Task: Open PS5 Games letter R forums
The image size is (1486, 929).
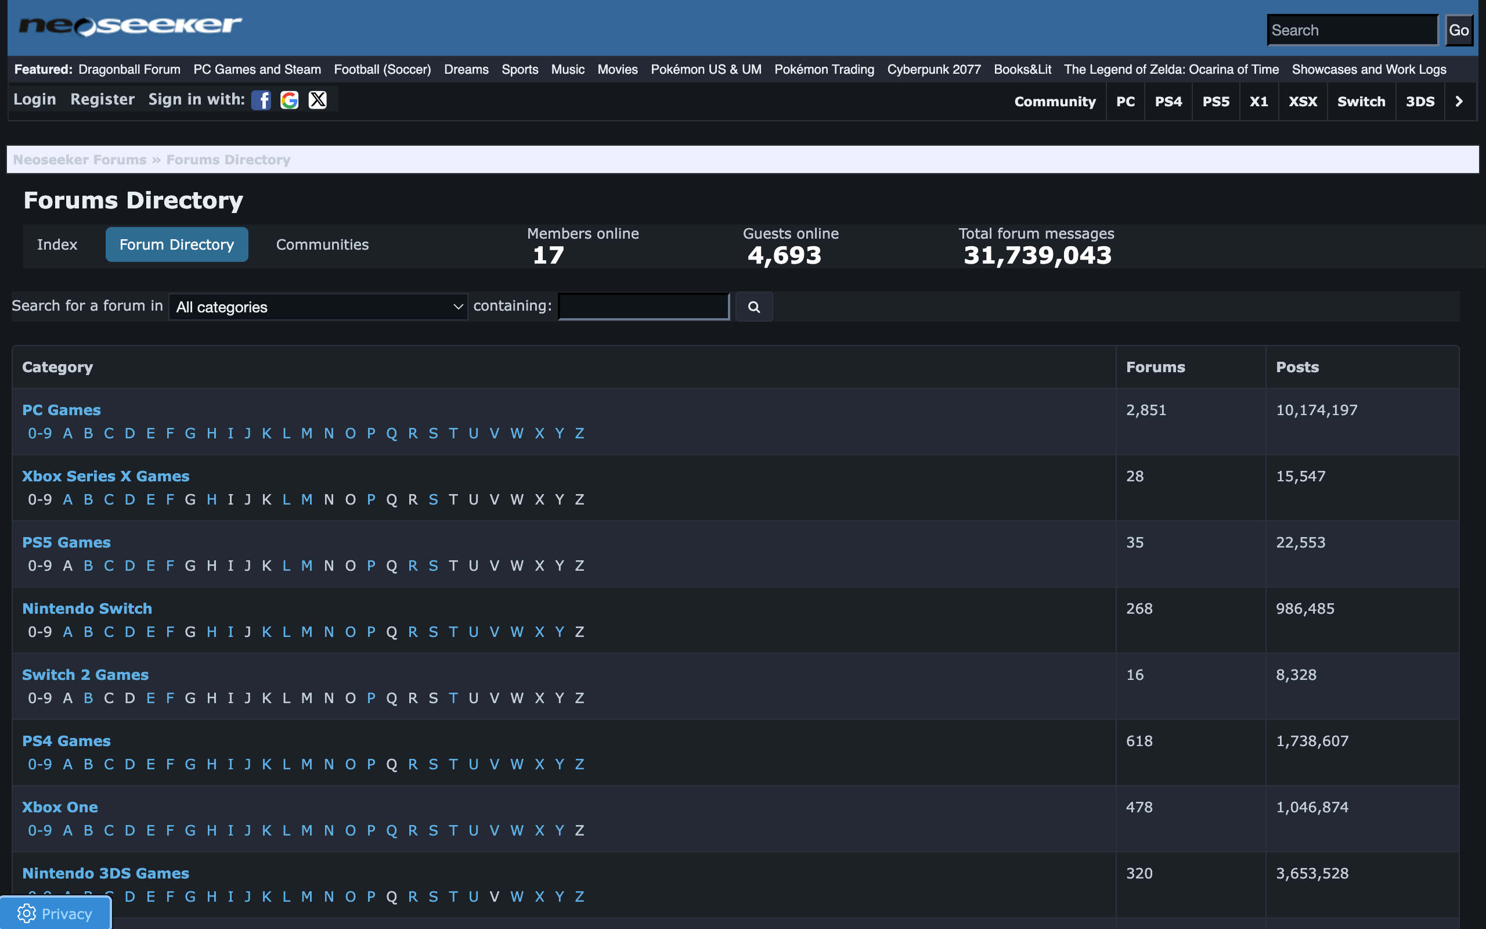Action: 413,566
